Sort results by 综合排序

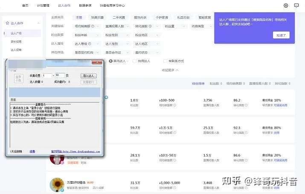click(198, 84)
